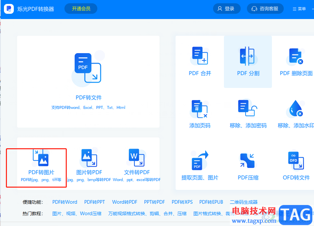Click the user avatar icon in 登录
This screenshot has width=314, height=226.
tap(220, 9)
